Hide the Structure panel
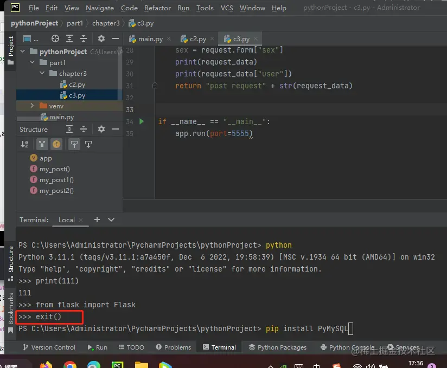 (116, 129)
